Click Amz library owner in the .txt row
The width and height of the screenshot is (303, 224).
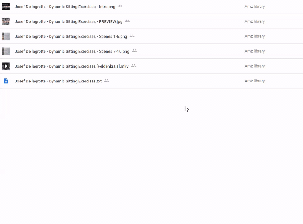click(x=254, y=81)
